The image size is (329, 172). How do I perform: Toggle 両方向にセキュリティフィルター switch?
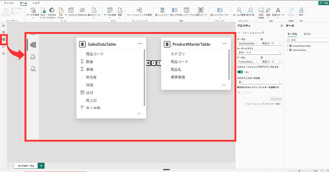tap(240, 92)
